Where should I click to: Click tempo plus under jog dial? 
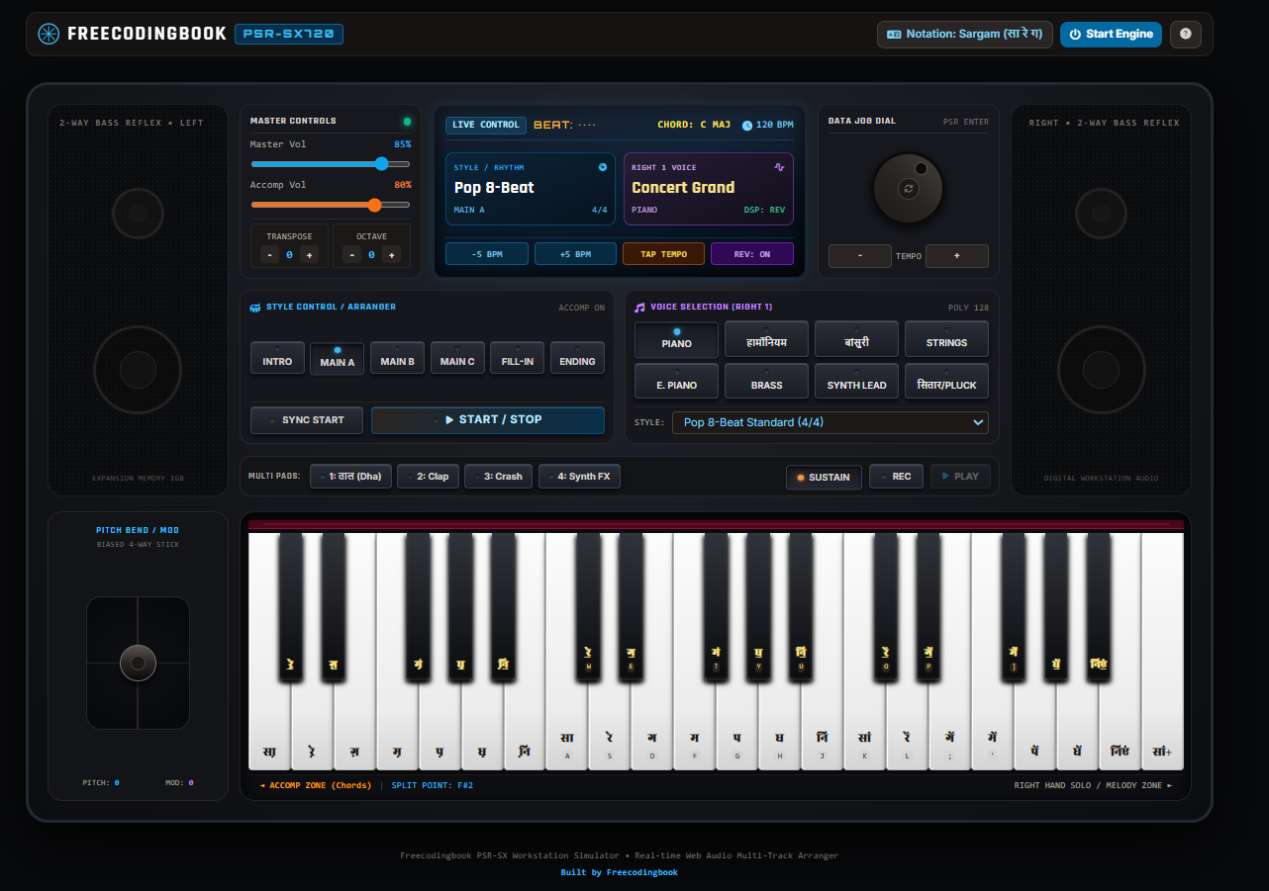pos(957,256)
